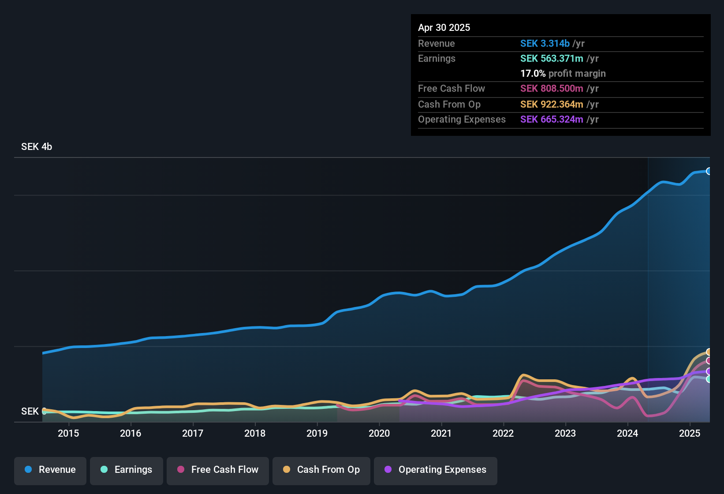Click the 2017 x-axis label
This screenshot has height=494, width=724.
click(193, 434)
